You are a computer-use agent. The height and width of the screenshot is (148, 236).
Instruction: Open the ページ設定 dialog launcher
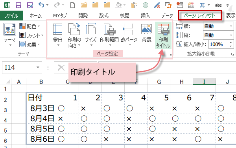point(170,54)
